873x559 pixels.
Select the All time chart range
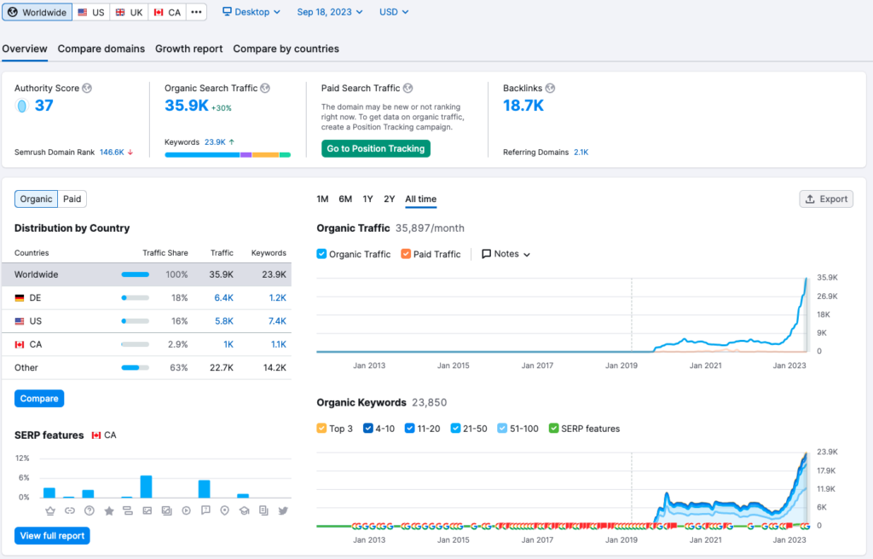tap(421, 199)
